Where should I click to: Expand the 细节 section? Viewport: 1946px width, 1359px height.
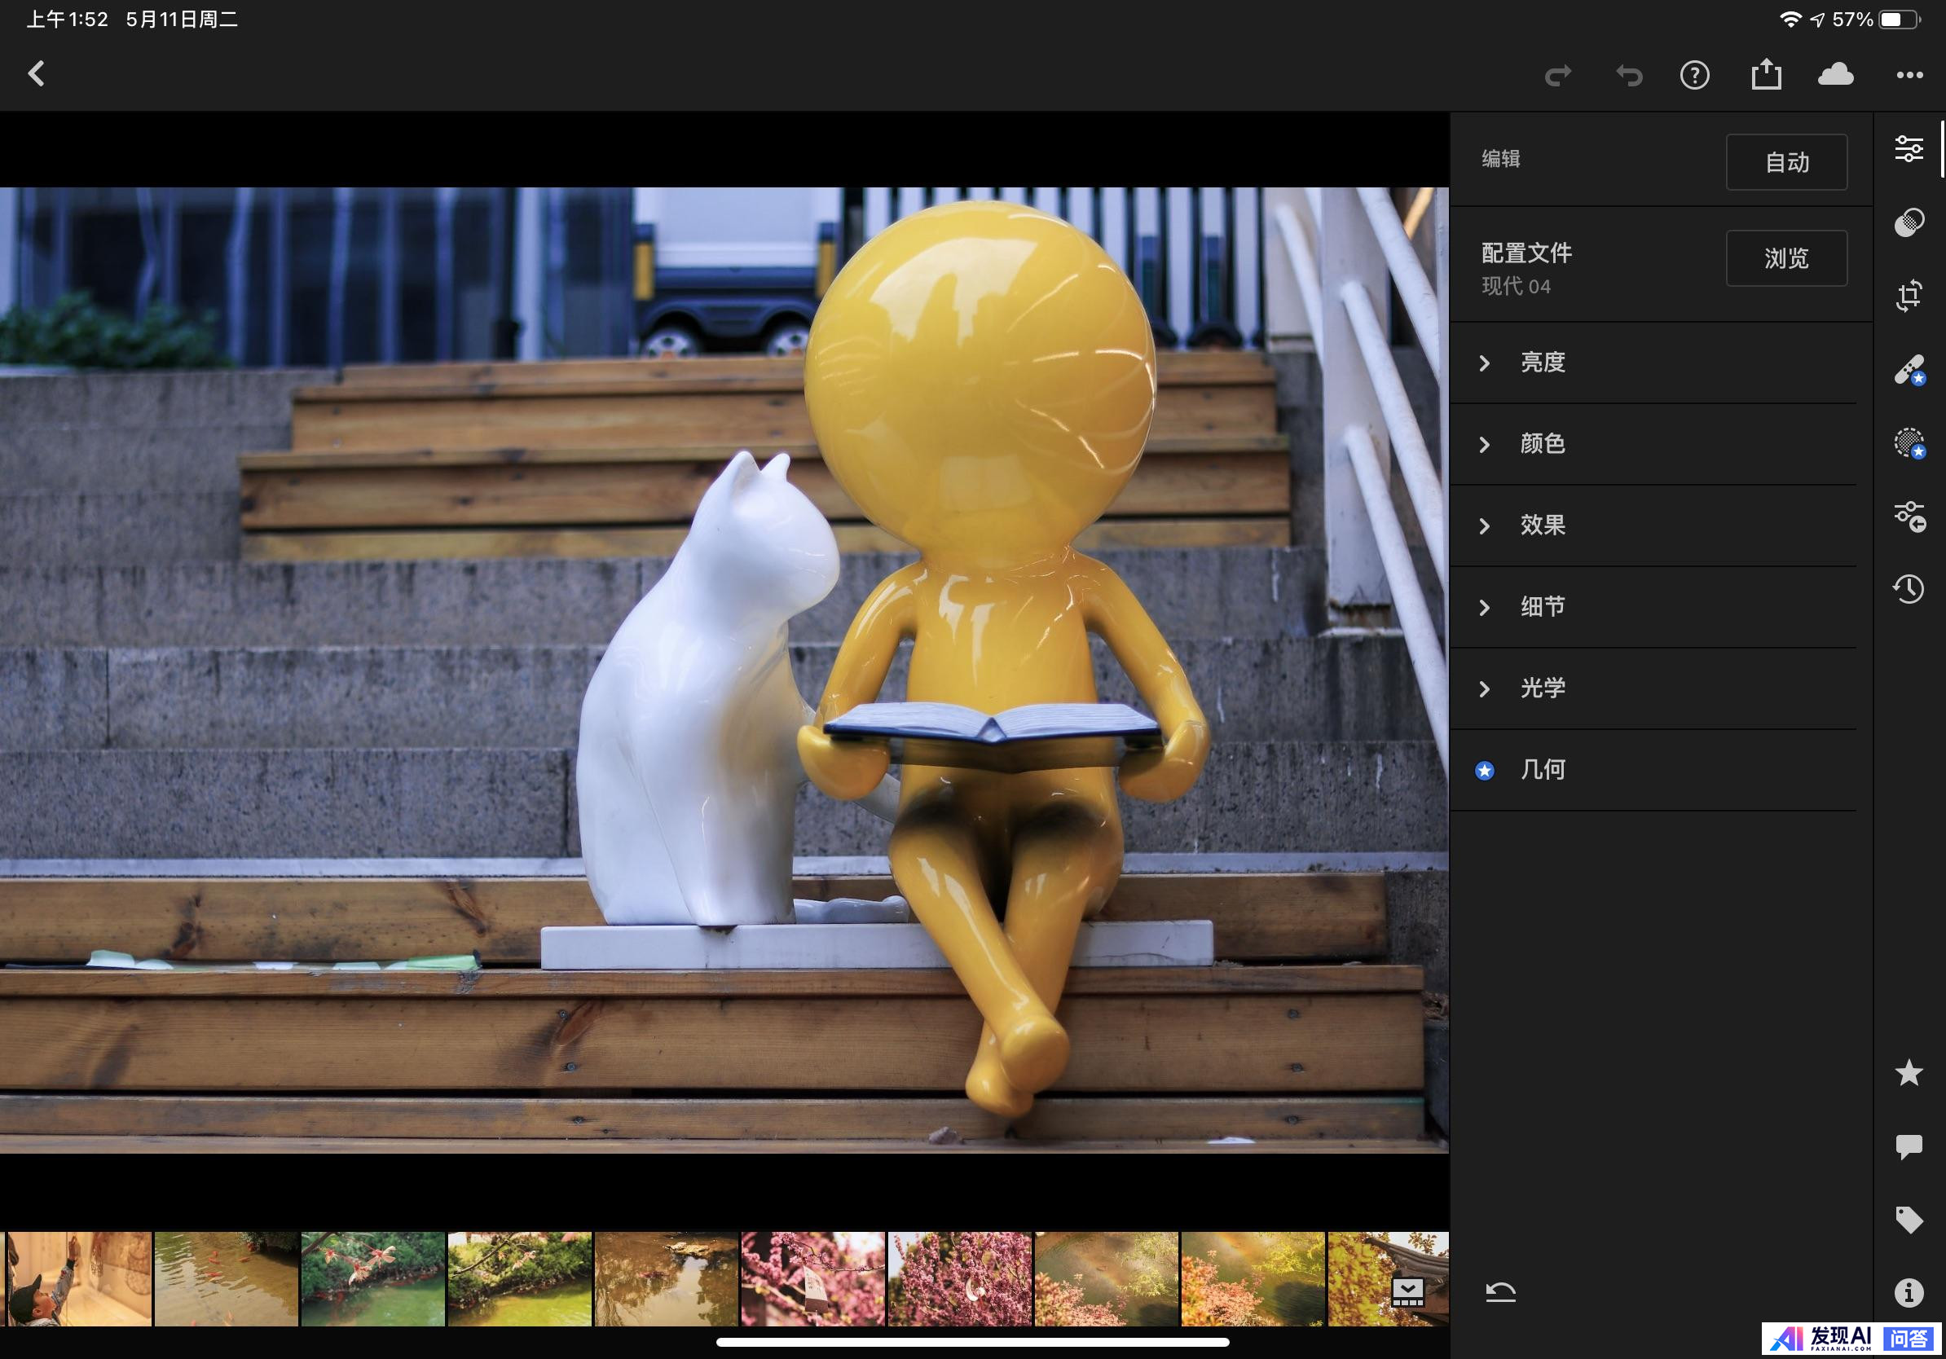1653,607
